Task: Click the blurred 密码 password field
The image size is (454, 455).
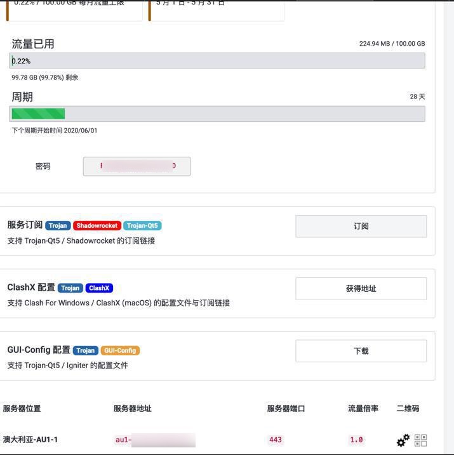Action: [x=137, y=166]
